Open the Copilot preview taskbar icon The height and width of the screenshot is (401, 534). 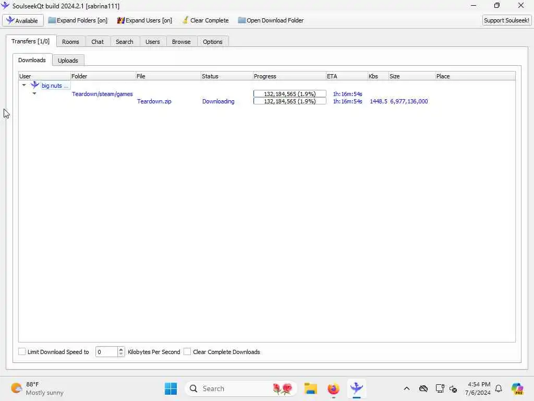point(517,388)
